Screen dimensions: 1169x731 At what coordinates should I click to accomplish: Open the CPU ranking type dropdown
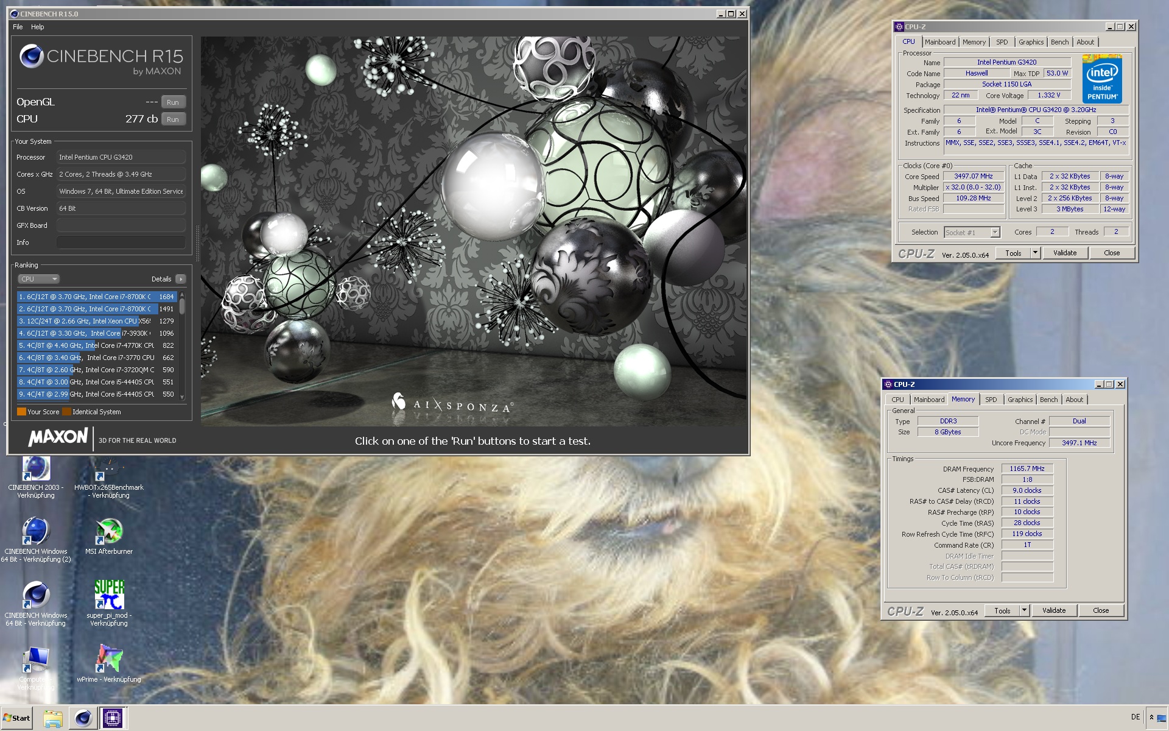point(38,279)
